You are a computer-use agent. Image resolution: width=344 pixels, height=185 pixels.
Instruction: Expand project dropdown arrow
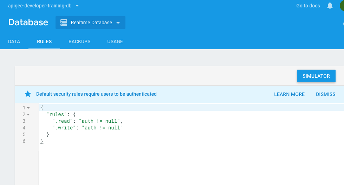click(77, 6)
